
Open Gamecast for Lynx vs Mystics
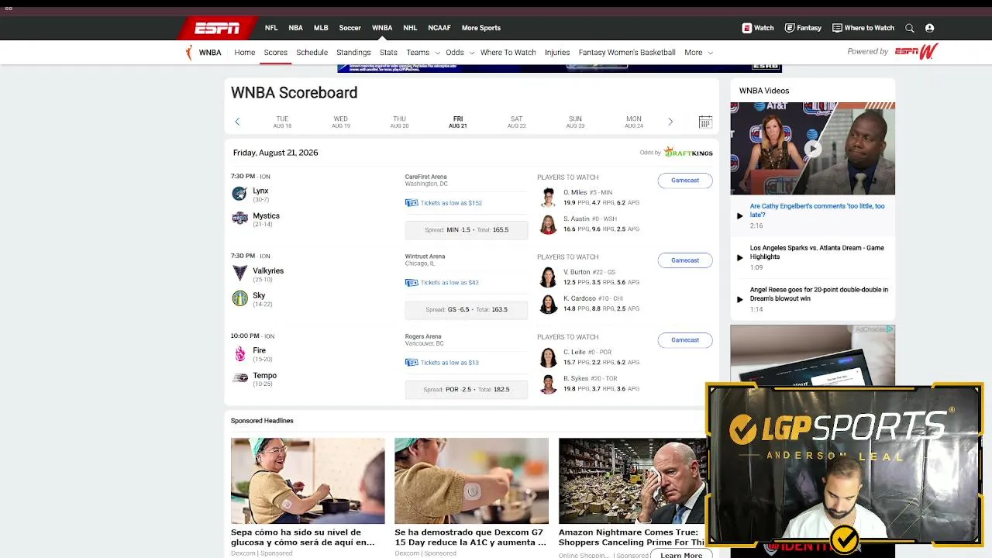pyautogui.click(x=685, y=181)
